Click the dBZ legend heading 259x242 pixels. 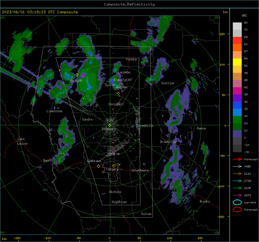[244, 15]
